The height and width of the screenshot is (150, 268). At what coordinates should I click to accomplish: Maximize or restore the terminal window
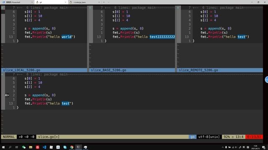[x=258, y=2]
